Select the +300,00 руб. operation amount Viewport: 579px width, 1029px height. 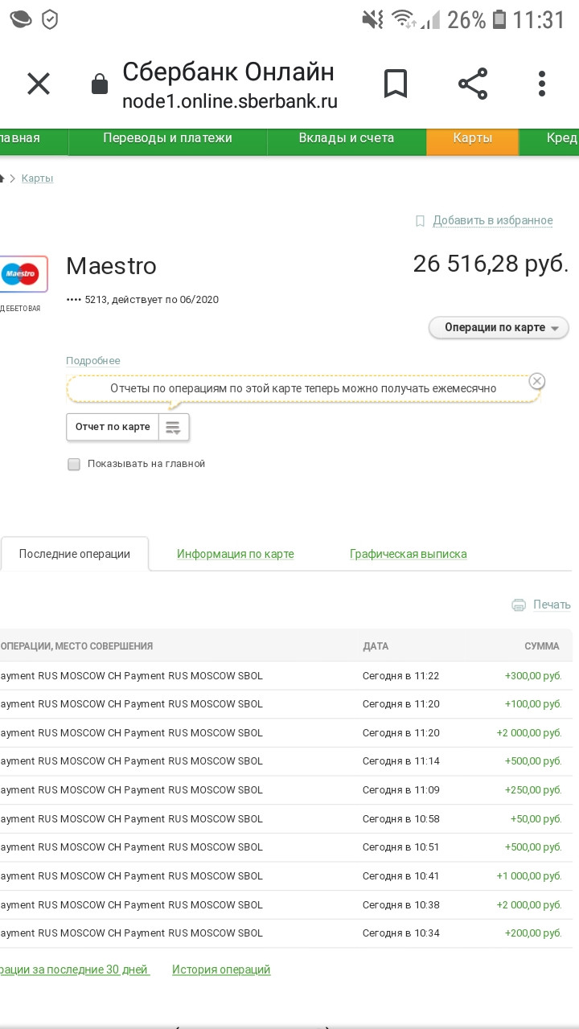coord(533,676)
